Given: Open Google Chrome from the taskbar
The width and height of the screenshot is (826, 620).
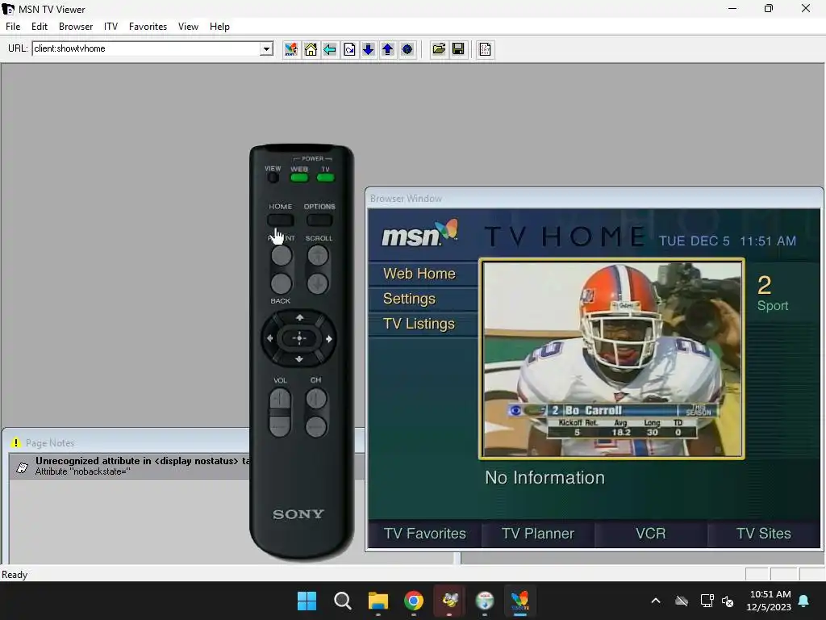Looking at the screenshot, I should point(414,601).
